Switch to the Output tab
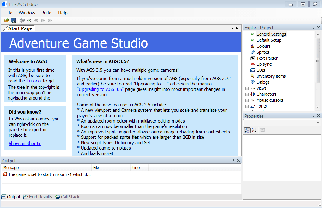This screenshot has width=322, height=208. [11, 197]
